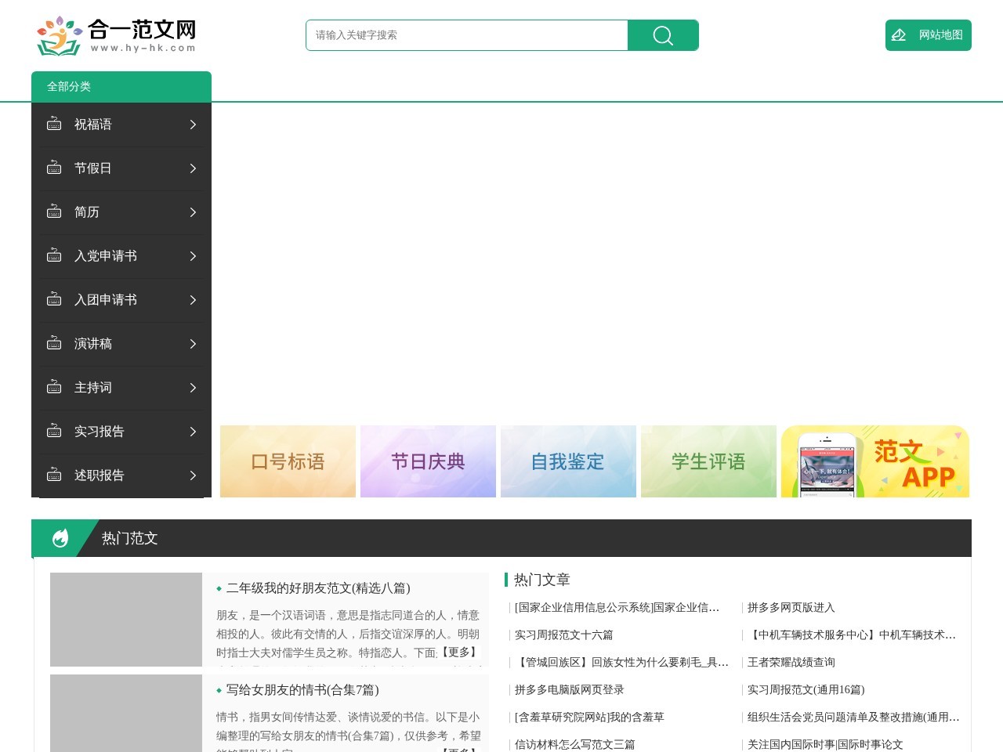Expand the 入团申请书 submenu chevron
The height and width of the screenshot is (752, 1003).
pos(193,300)
